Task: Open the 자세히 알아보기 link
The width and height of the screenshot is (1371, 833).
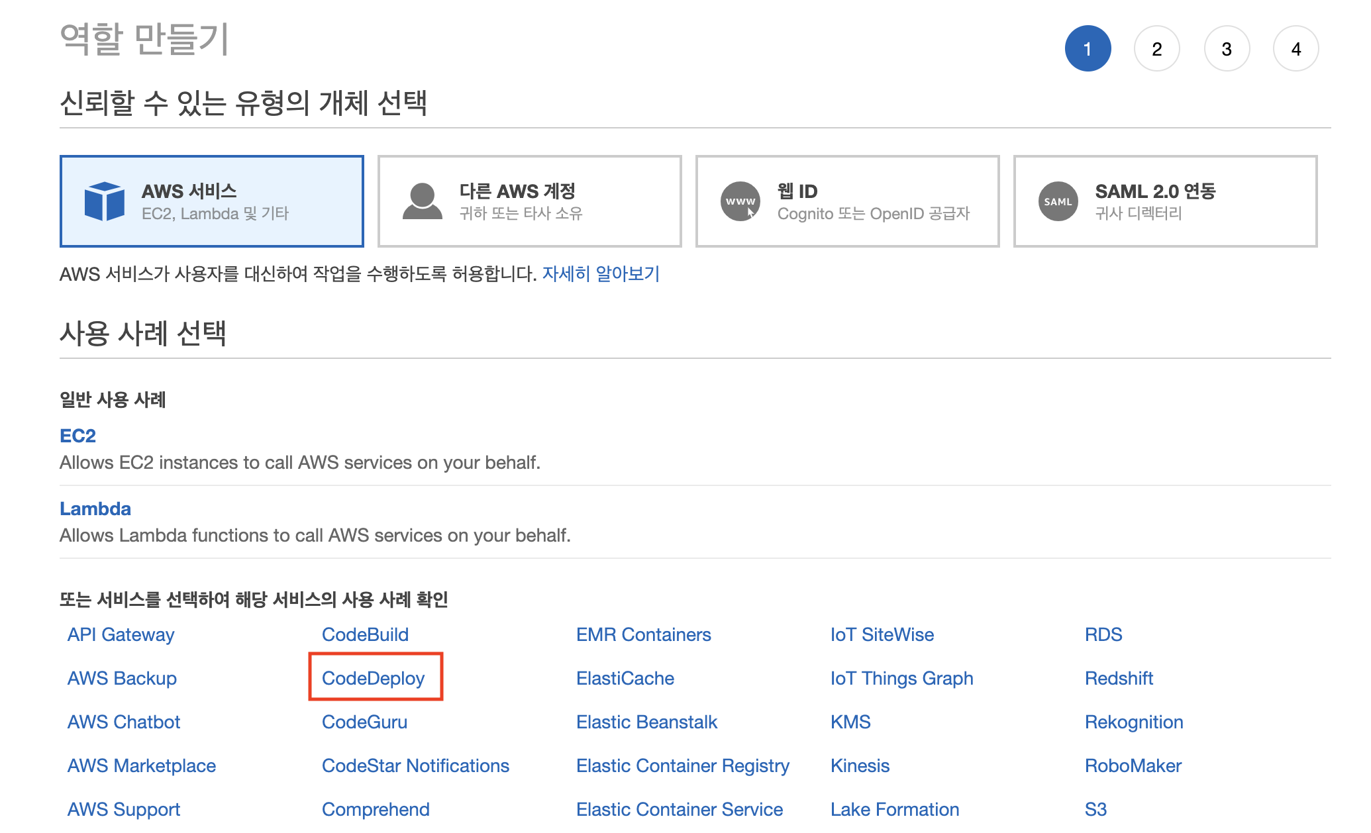Action: coord(601,273)
